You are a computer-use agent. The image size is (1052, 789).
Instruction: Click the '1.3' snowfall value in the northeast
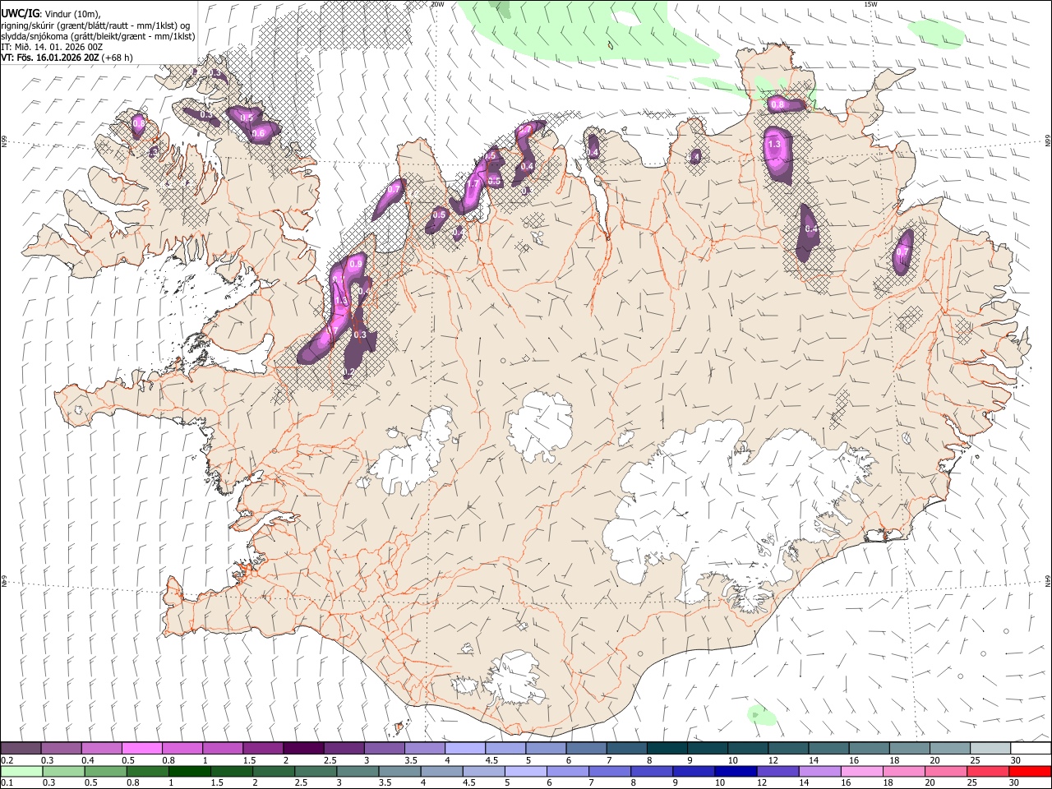(774, 145)
